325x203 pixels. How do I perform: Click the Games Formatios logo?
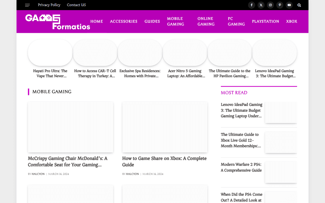click(57, 22)
